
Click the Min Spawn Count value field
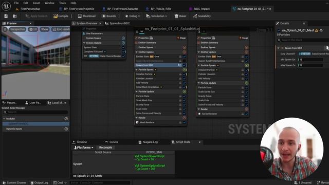(x=310, y=60)
